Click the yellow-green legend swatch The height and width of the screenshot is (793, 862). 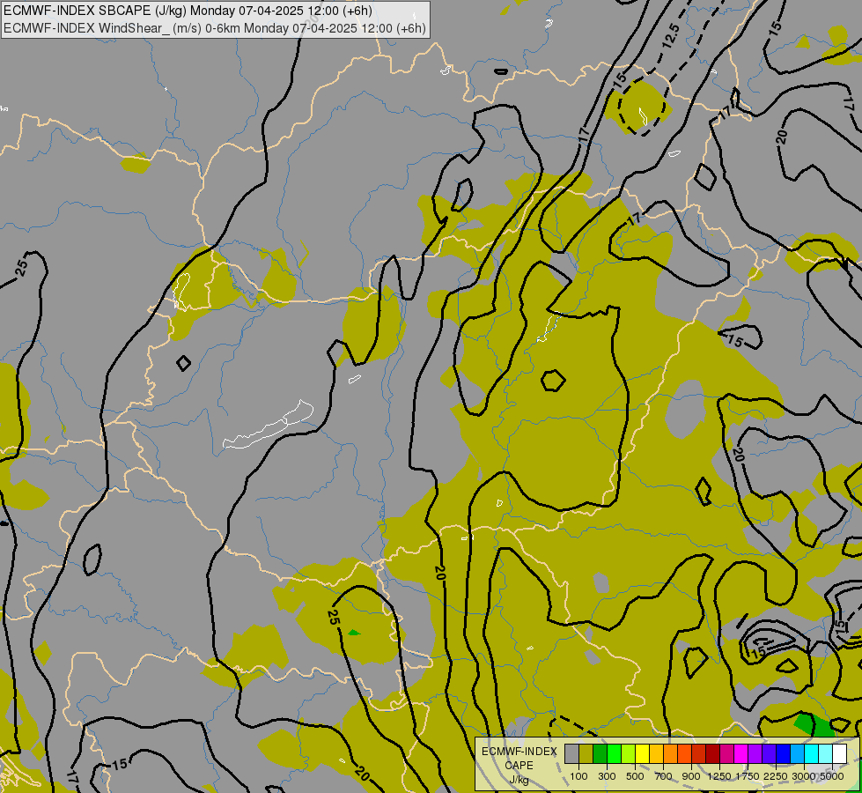tap(629, 753)
